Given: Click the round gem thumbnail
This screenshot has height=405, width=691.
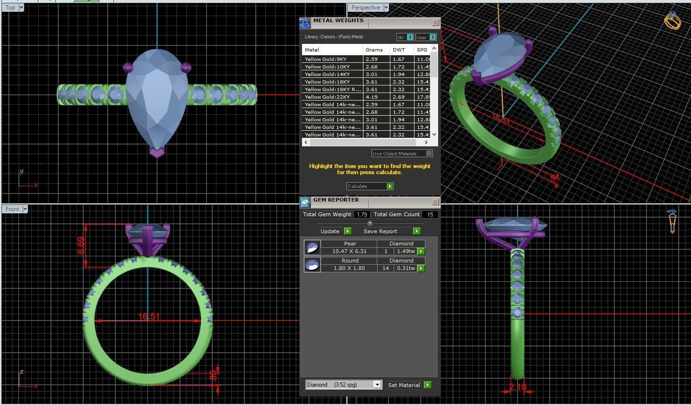Looking at the screenshot, I should (x=312, y=264).
